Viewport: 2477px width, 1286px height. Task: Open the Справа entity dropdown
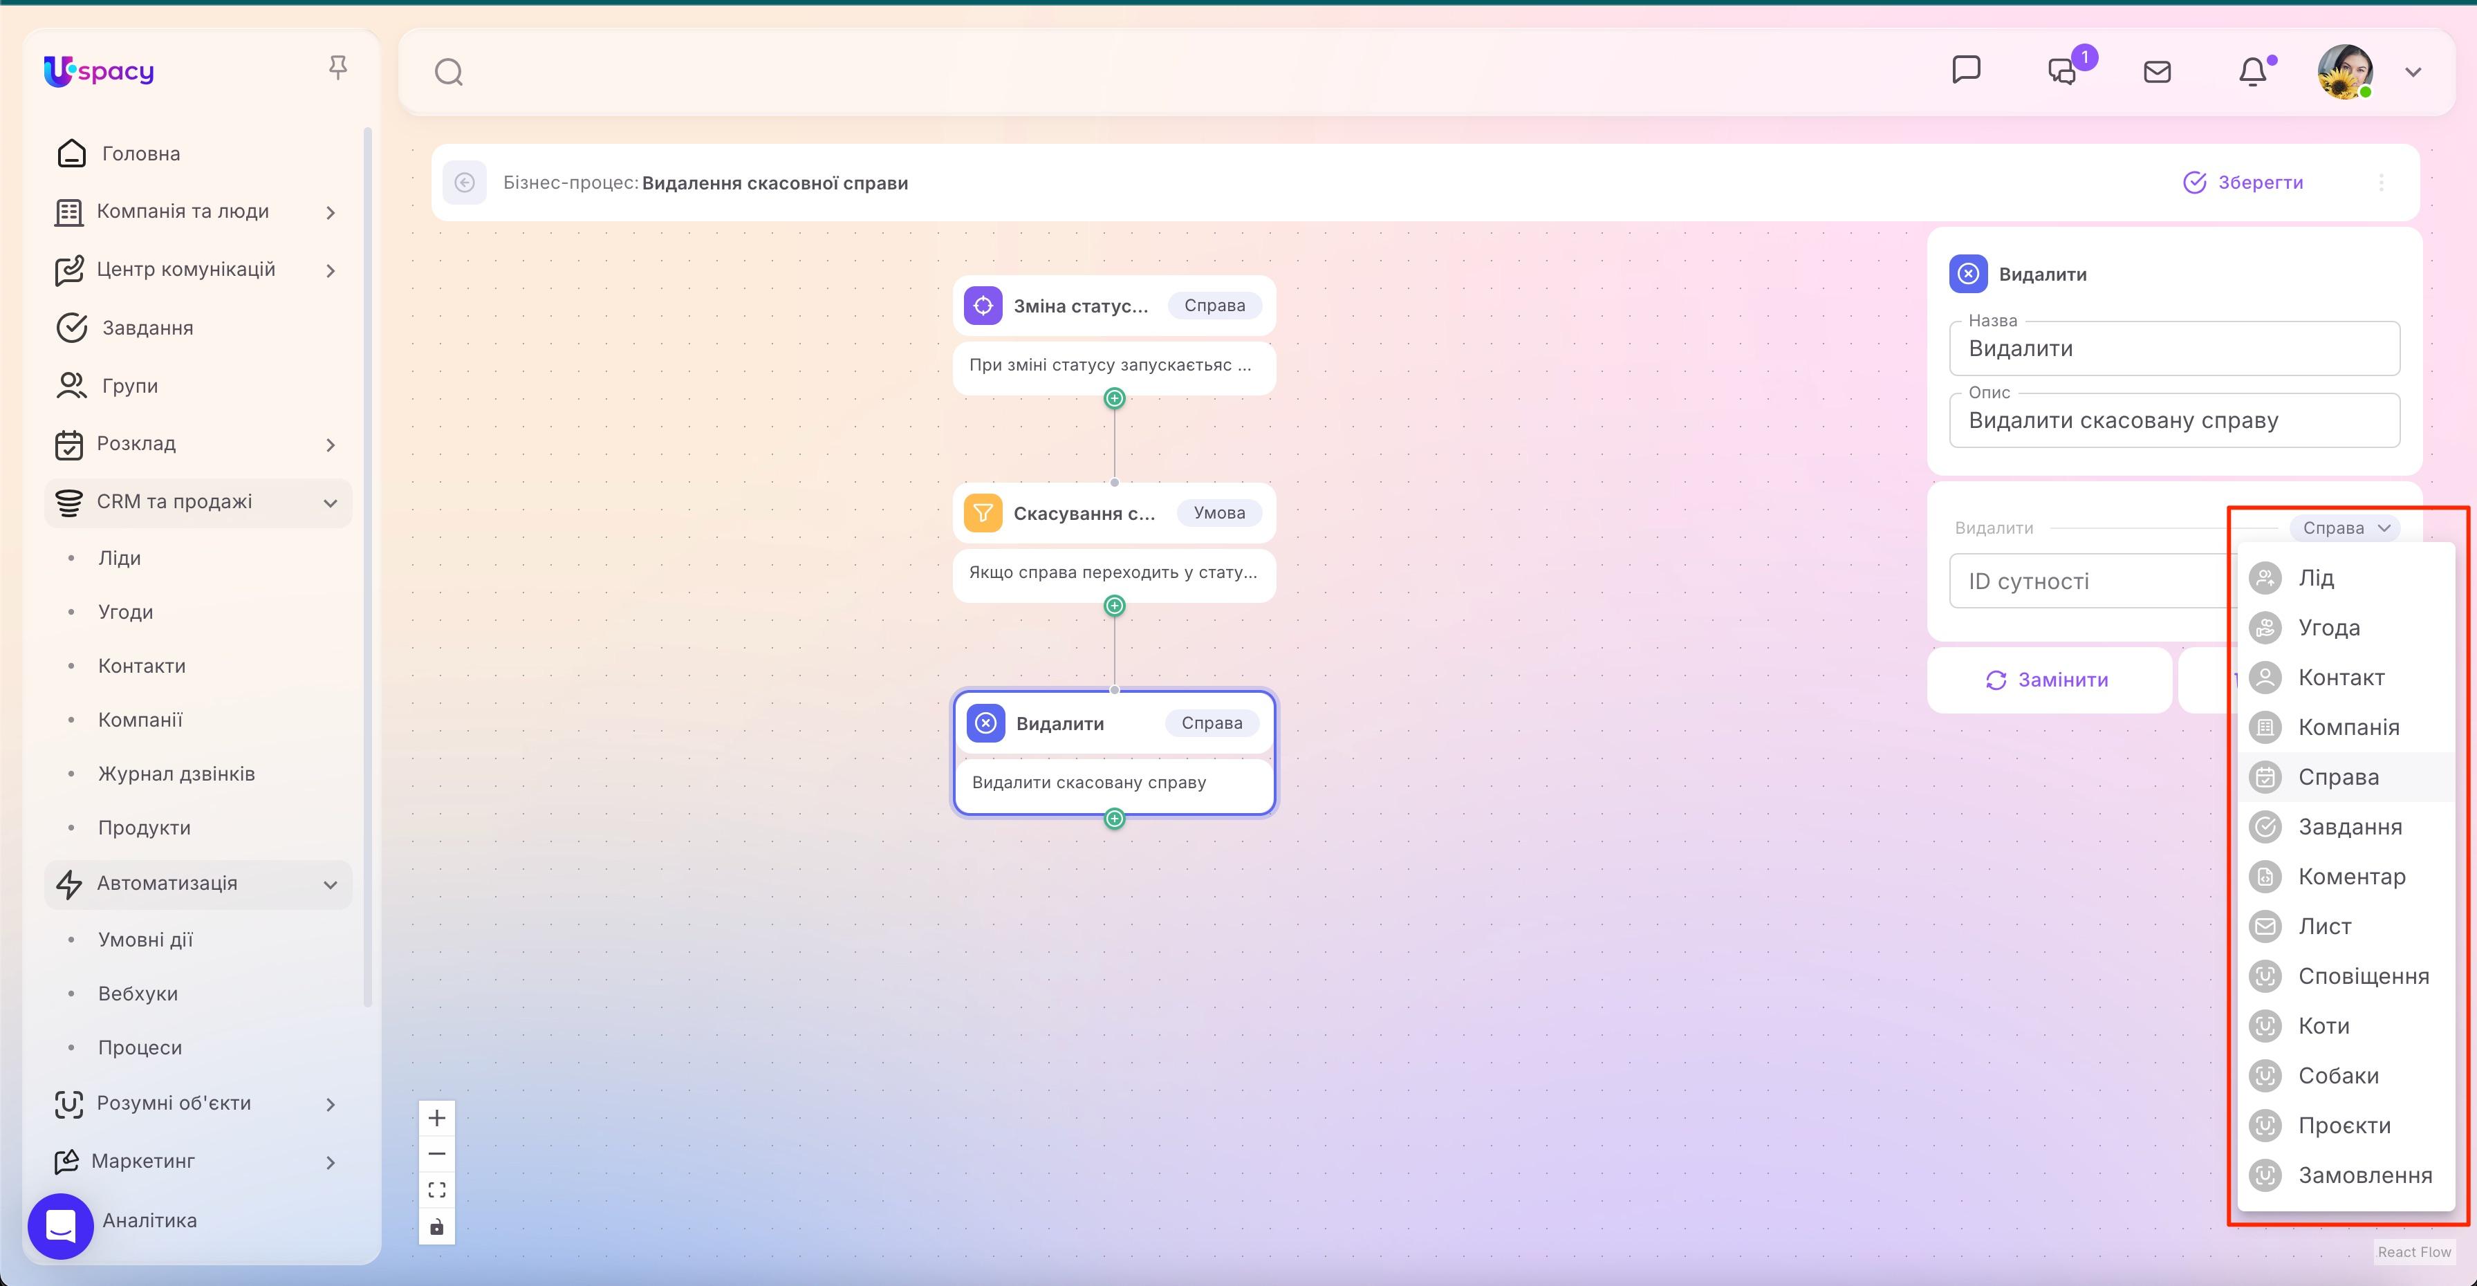tap(2347, 528)
